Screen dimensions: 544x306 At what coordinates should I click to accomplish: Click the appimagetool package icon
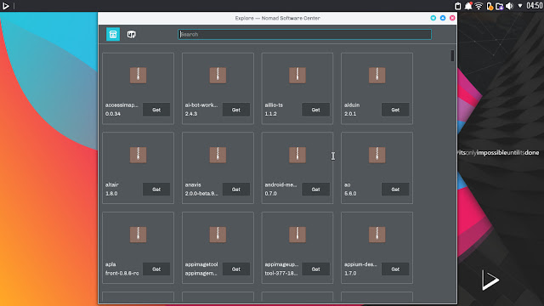(218, 235)
